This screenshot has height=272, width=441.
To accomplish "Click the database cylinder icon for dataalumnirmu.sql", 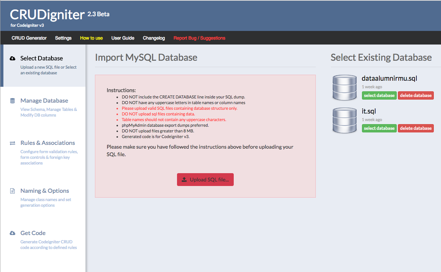I will tap(345, 88).
